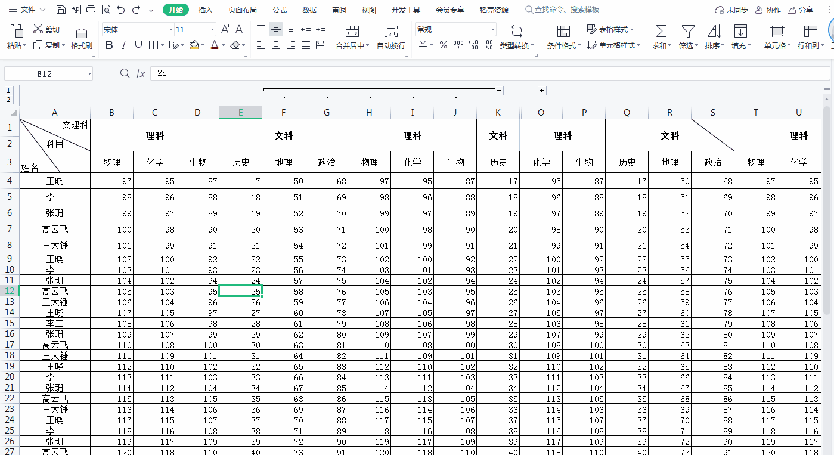Expand the Name Box dropdown arrow
Viewport: 834px width, 455px height.
pos(89,73)
